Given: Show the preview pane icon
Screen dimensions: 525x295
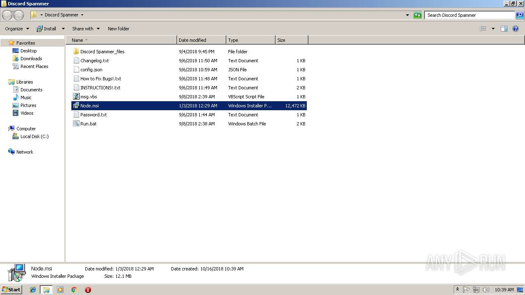Looking at the screenshot, I should point(504,29).
